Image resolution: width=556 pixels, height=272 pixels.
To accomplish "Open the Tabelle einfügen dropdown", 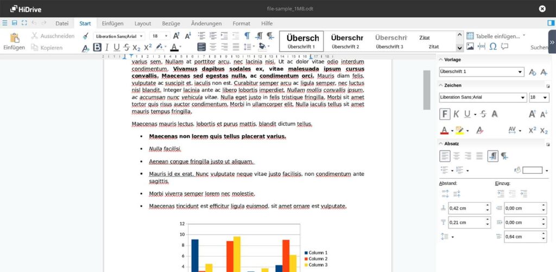I will pos(524,36).
